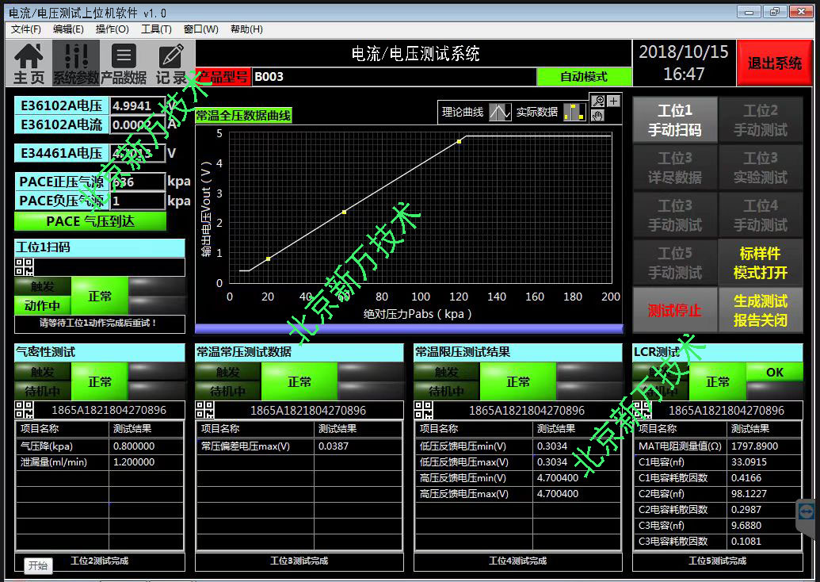Viewport: 820px width, 582px height.
Task: Click the 工位1 手动扫码 button
Action: click(x=674, y=121)
